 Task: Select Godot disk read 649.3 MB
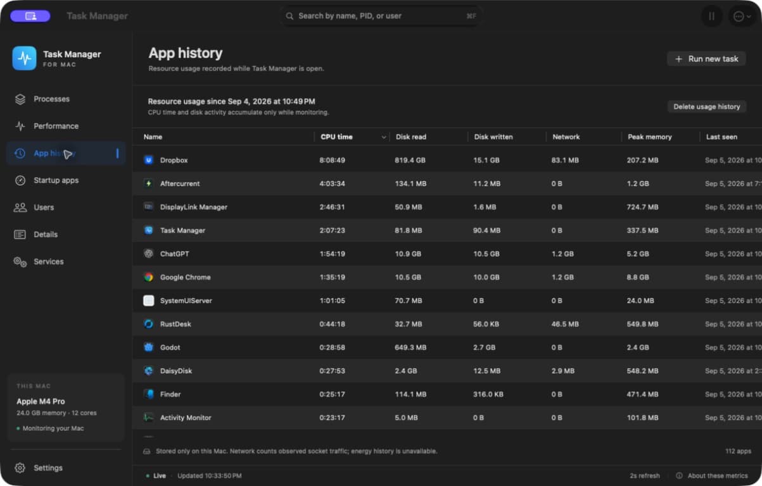tap(410, 348)
